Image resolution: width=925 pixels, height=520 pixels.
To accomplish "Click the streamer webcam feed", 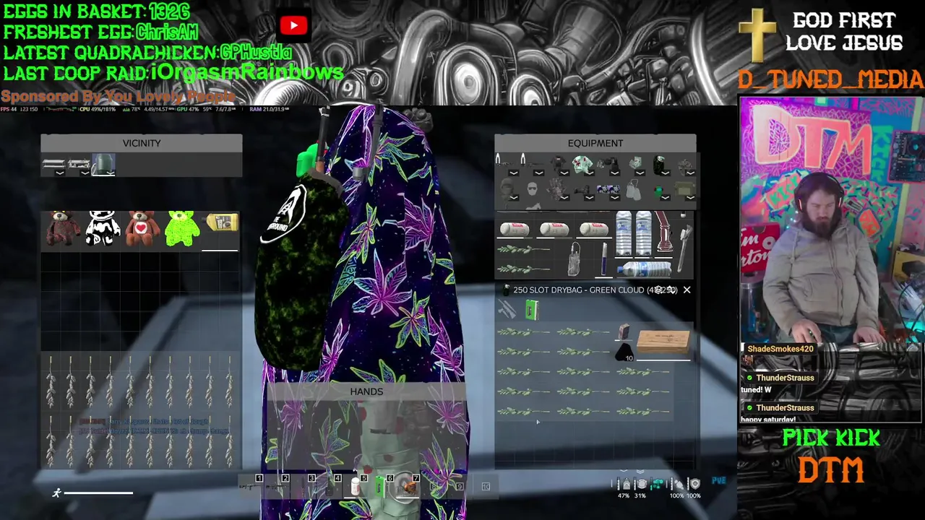I will 831,220.
